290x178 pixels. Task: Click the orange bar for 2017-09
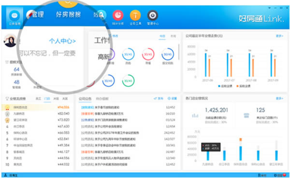point(275,68)
